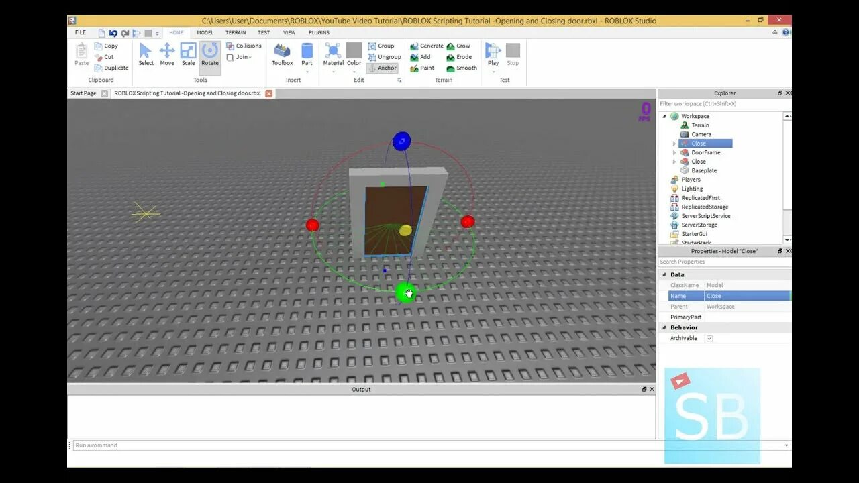Duplicate the selected model
This screenshot has height=483, width=859.
[111, 68]
